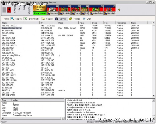
Task: Open the yellow help question mark icon
Action: tap(119, 10)
